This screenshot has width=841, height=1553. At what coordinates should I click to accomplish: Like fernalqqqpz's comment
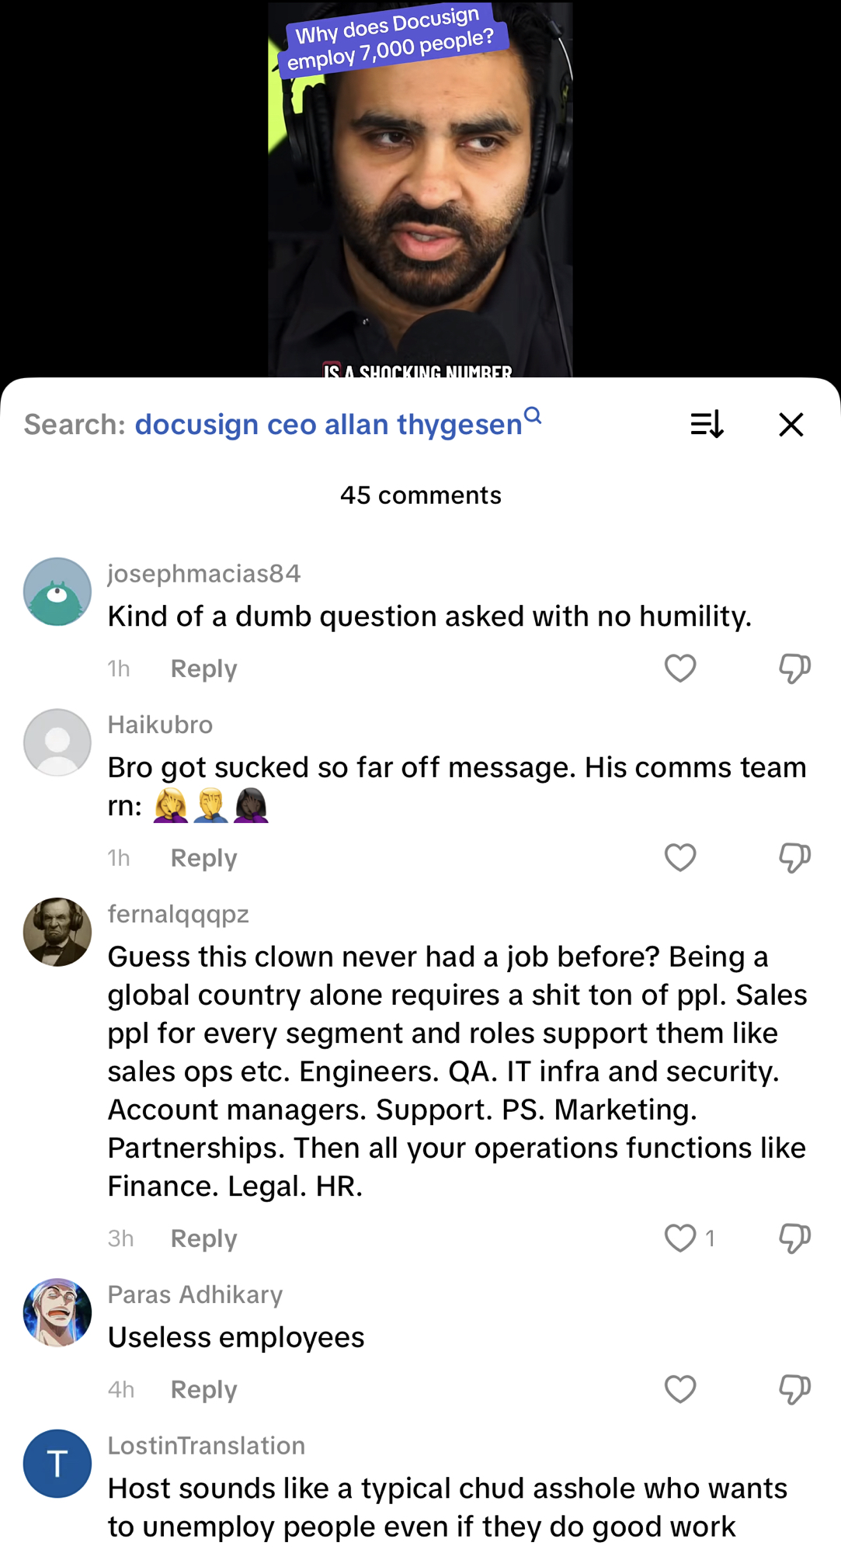[x=680, y=1239]
